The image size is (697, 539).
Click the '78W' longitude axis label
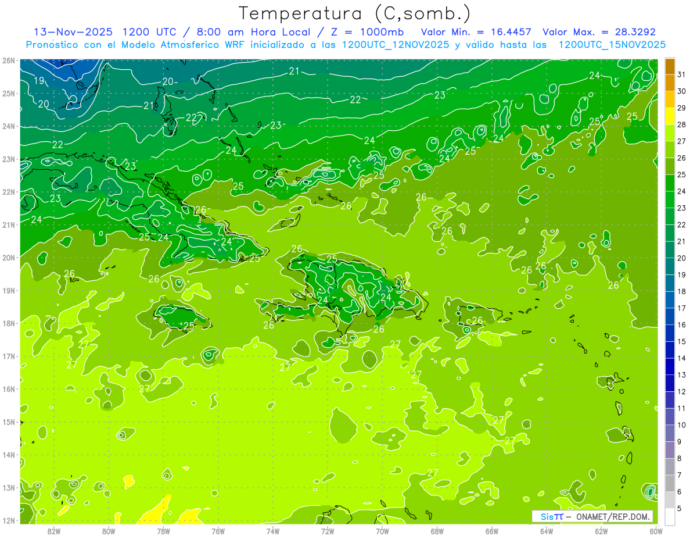[163, 531]
